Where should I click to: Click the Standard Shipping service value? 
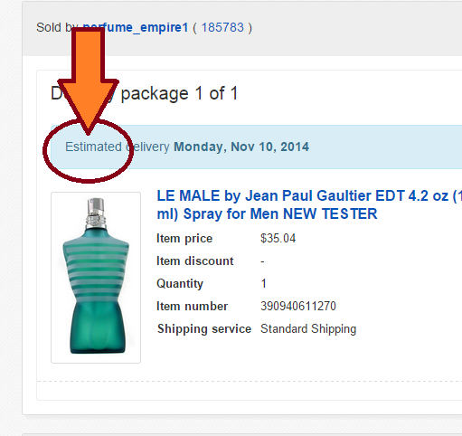tap(308, 328)
